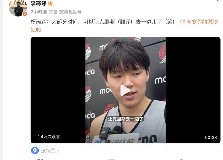Click the comment icon under the post
This screenshot has width=223, height=160.
(111, 159)
